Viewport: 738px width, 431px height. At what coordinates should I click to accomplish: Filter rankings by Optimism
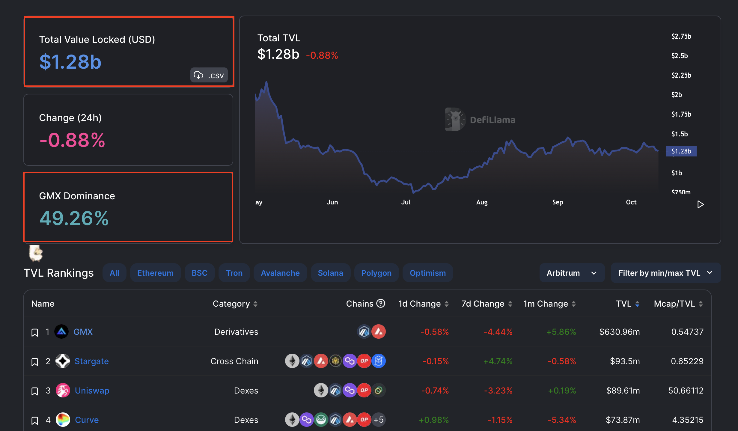tap(428, 273)
